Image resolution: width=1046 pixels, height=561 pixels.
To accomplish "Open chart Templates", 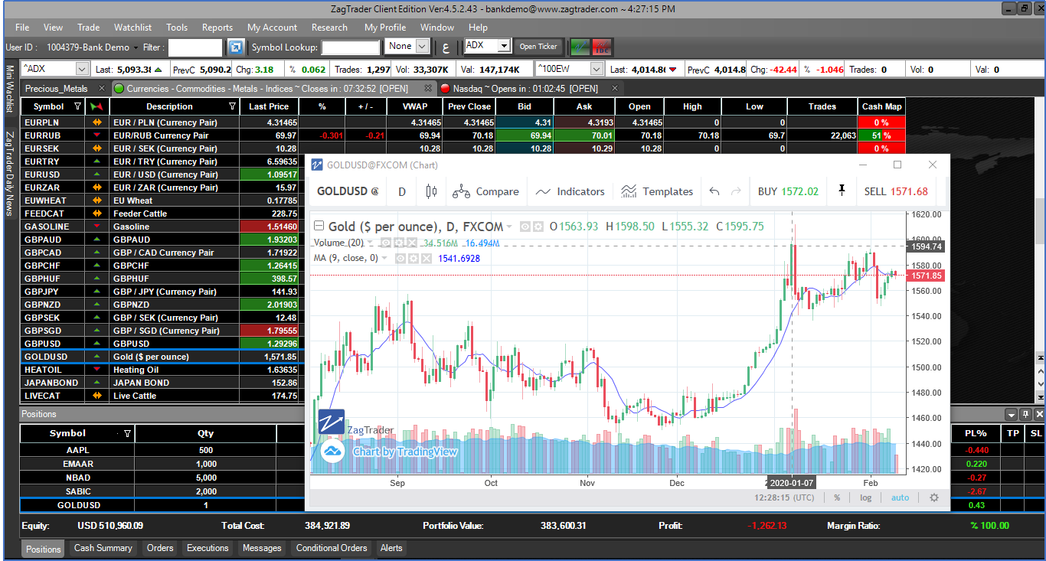I will coord(657,191).
